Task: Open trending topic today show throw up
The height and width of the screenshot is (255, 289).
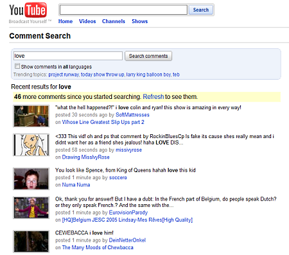Action: click(x=102, y=75)
